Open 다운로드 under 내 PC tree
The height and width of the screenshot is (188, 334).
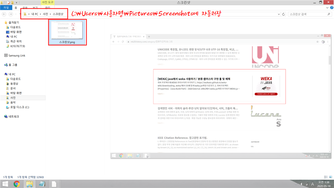[14, 79]
